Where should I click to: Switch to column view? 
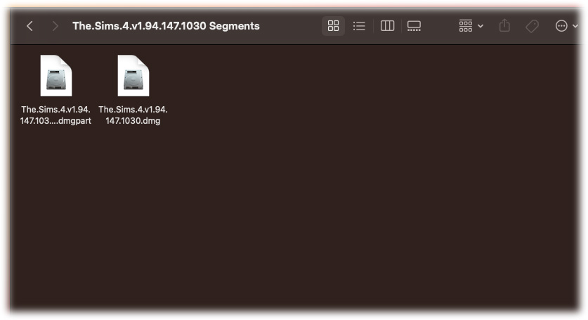click(387, 26)
